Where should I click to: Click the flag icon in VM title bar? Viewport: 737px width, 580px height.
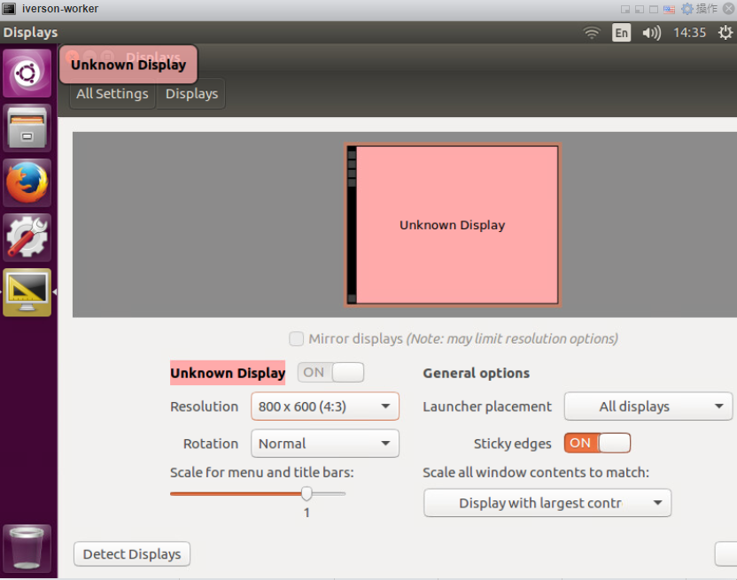[669, 10]
